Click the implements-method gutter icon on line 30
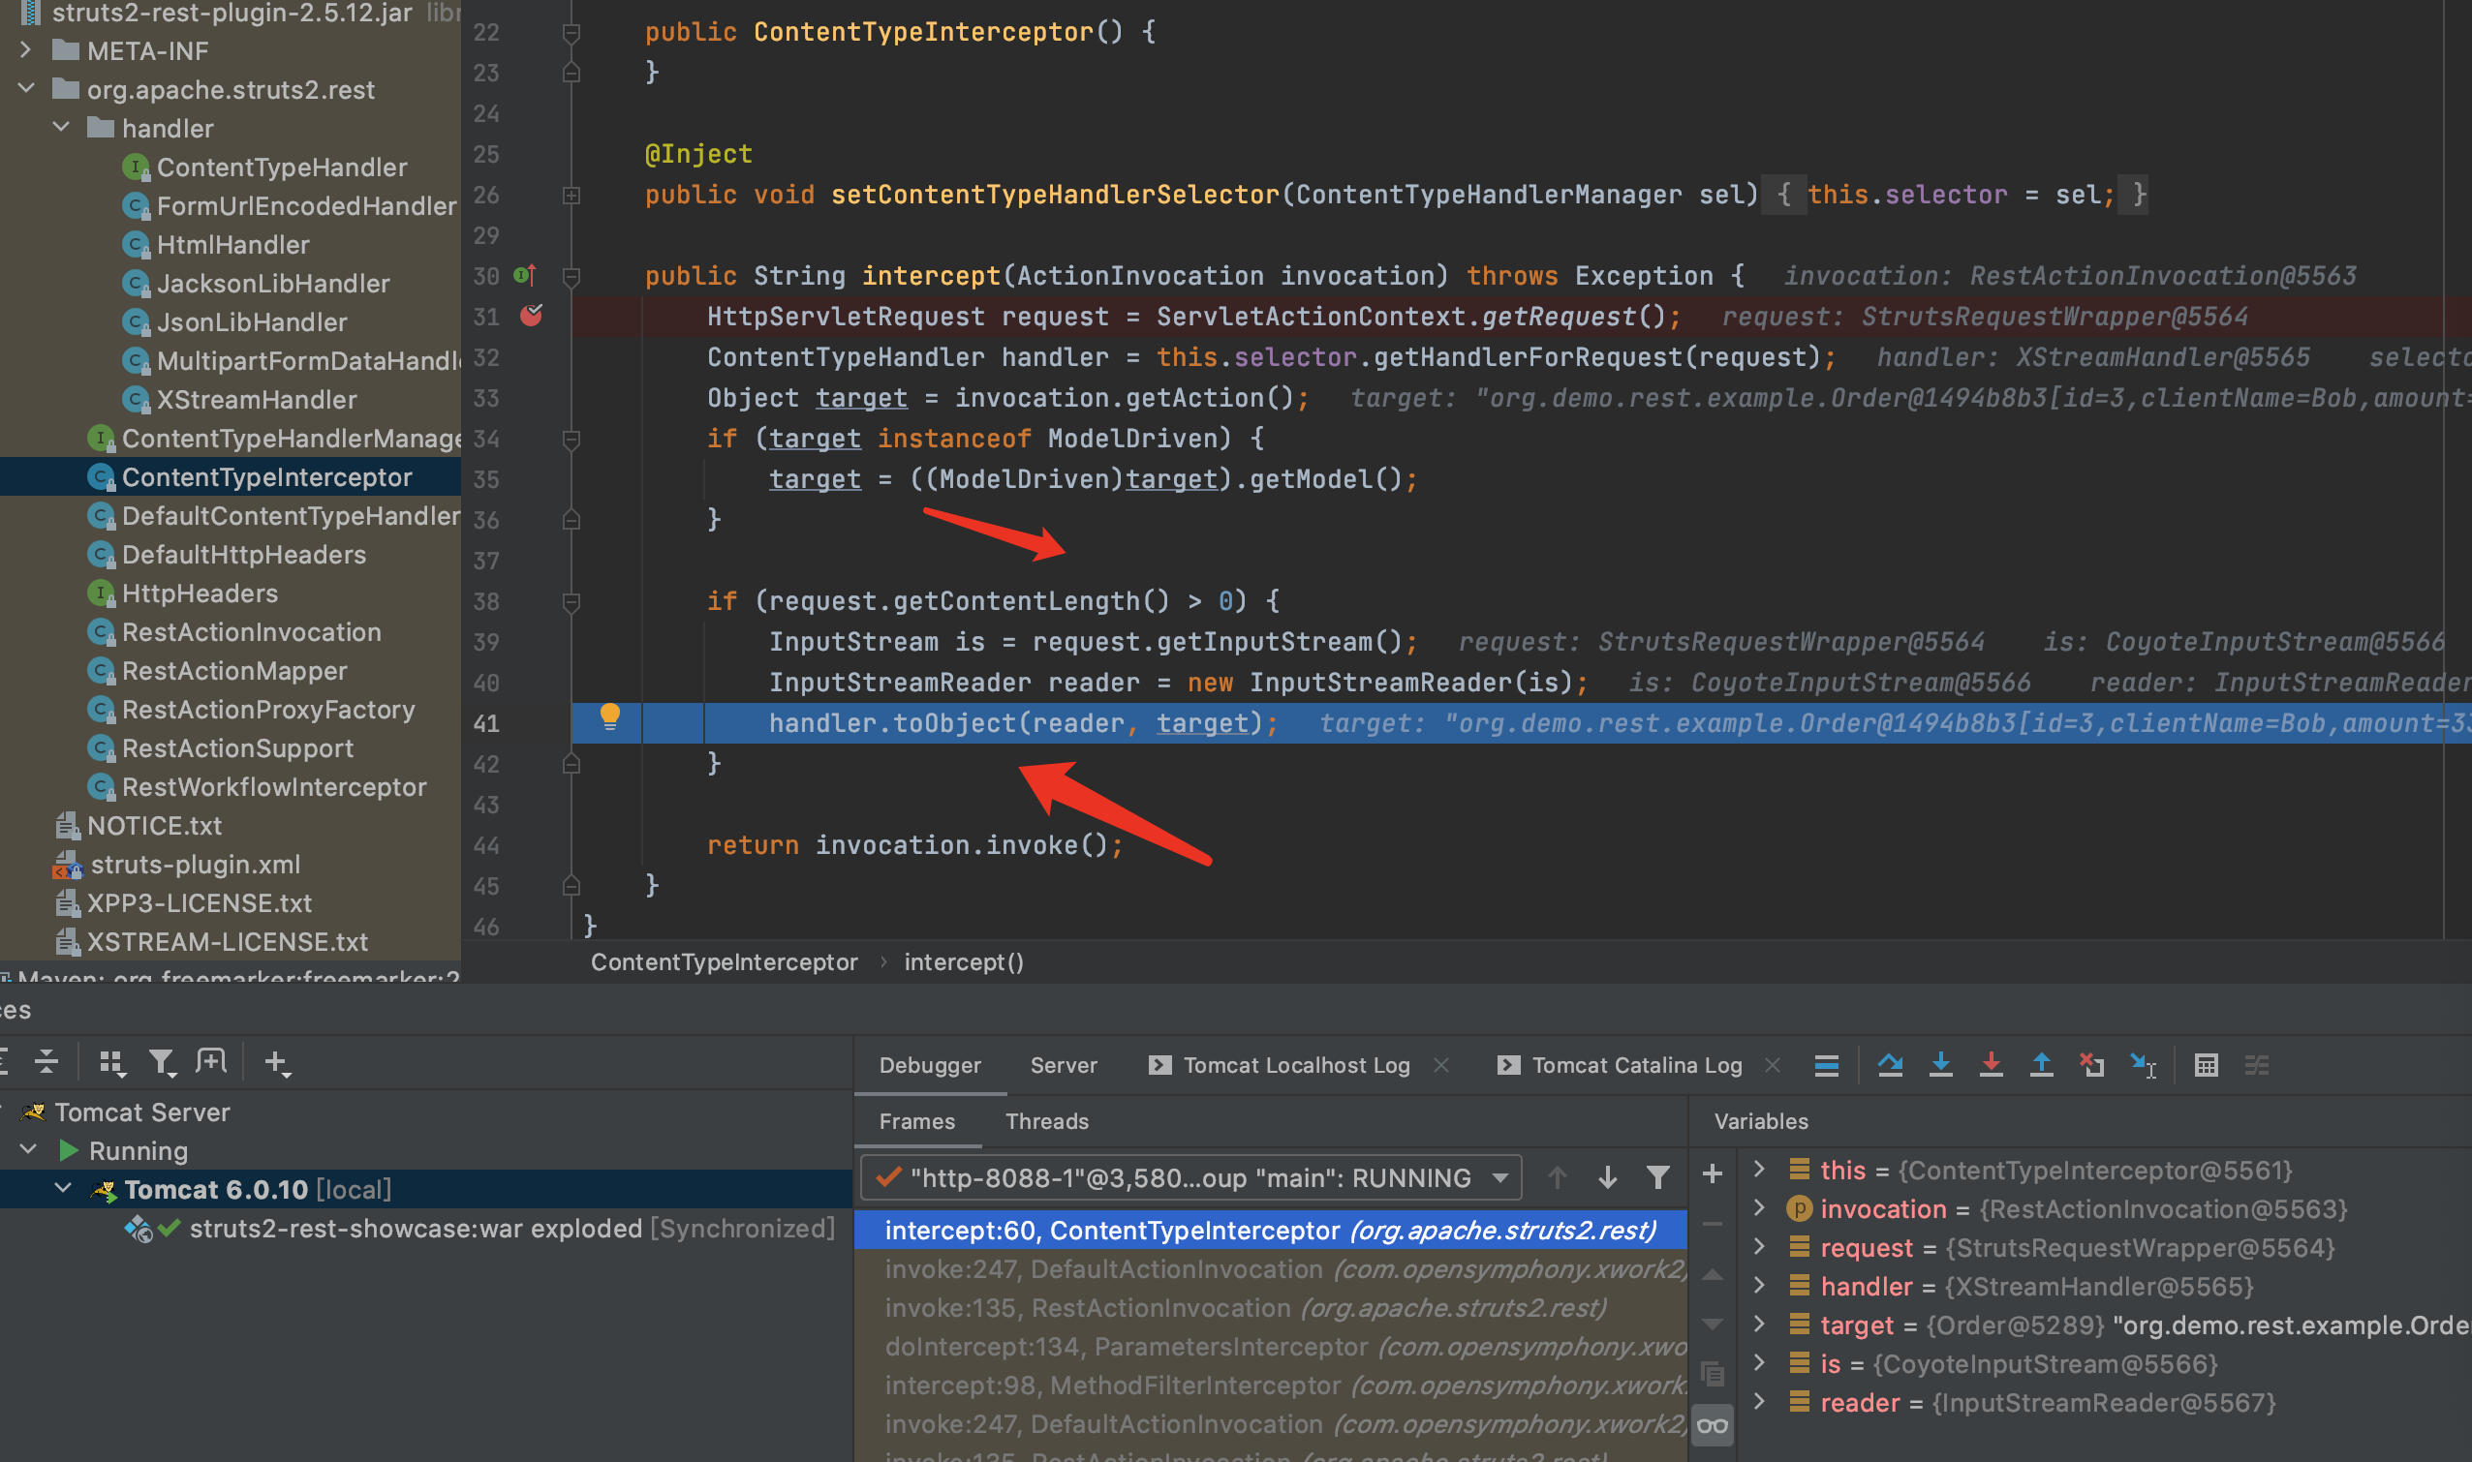 click(x=525, y=275)
